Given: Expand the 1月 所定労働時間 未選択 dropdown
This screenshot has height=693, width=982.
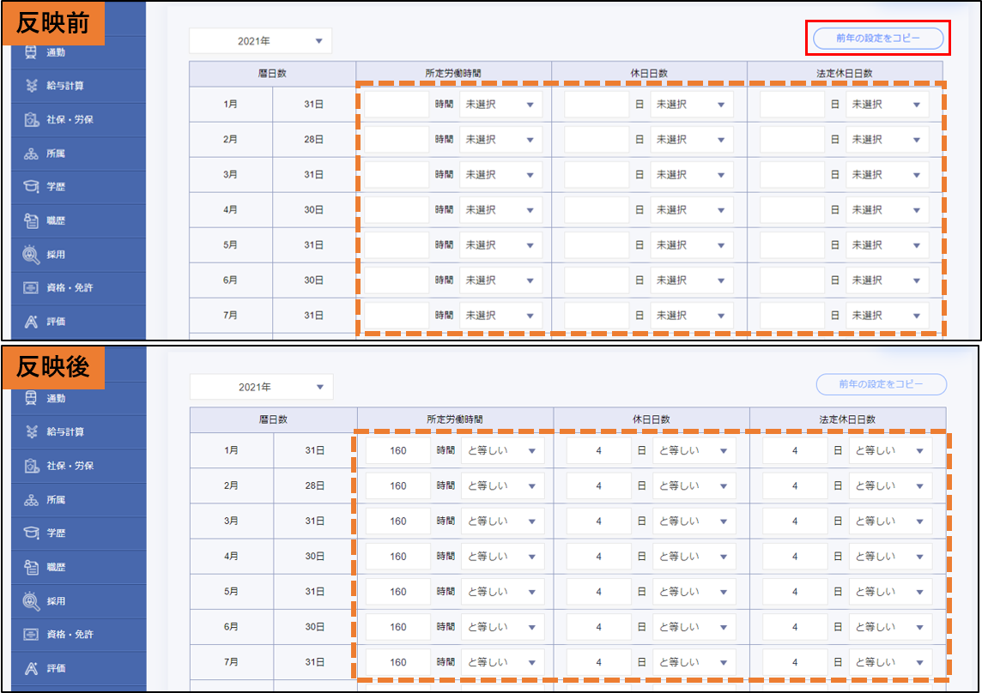Looking at the screenshot, I should click(x=500, y=105).
